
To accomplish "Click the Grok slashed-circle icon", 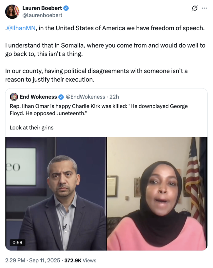I will click(195, 8).
